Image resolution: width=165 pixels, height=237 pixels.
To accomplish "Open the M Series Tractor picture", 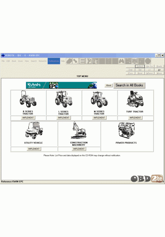I will click(99, 99).
